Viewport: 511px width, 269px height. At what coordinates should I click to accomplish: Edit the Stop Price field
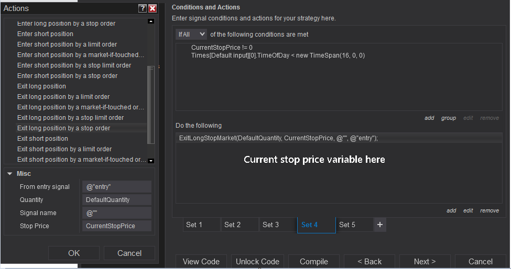click(116, 226)
